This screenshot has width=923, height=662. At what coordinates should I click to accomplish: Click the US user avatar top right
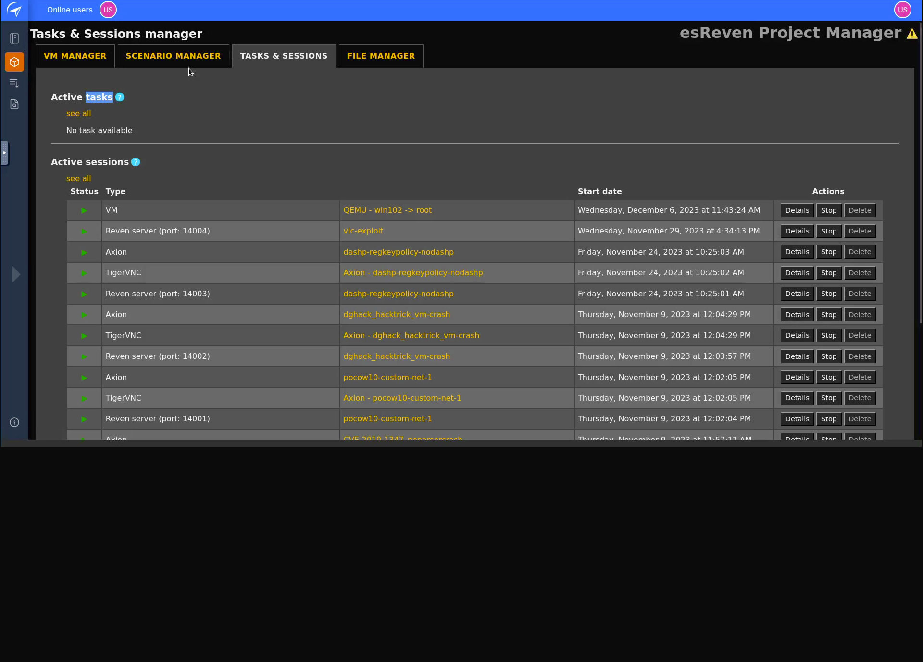click(902, 10)
